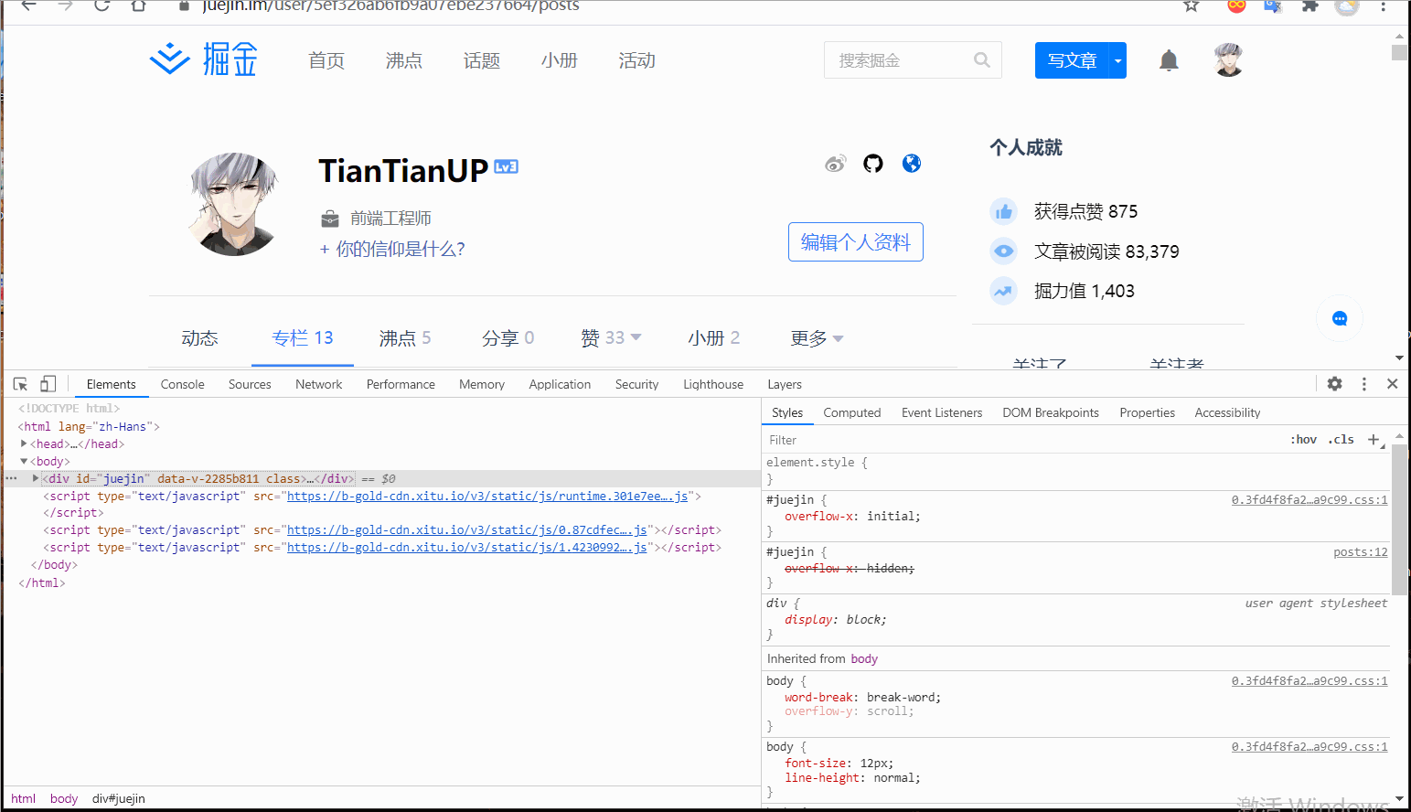
Task: Click the 编辑个人资料 button
Action: pos(855,241)
